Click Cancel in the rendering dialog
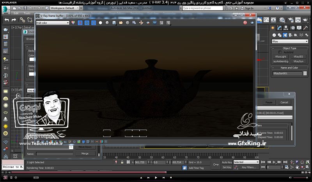The height and width of the screenshot is (182, 312). (x=284, y=102)
